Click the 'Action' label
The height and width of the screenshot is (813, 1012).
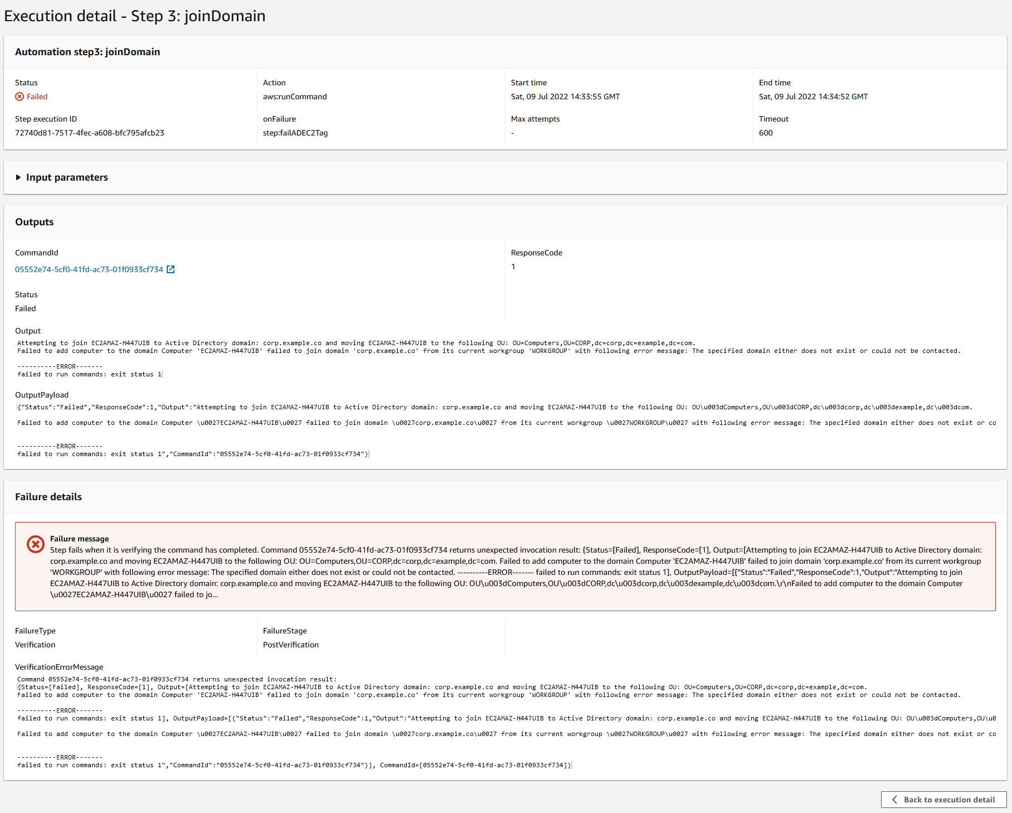coord(274,83)
